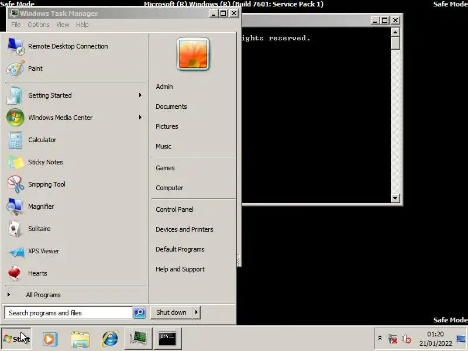Minimize the Command Prompt window

(376, 20)
